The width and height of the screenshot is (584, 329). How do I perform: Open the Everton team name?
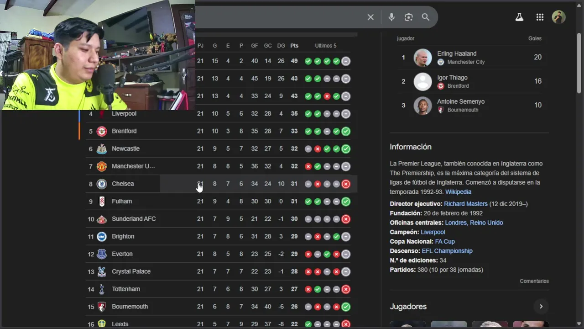pos(122,254)
